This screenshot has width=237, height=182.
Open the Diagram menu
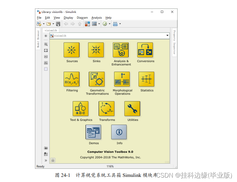(82, 18)
